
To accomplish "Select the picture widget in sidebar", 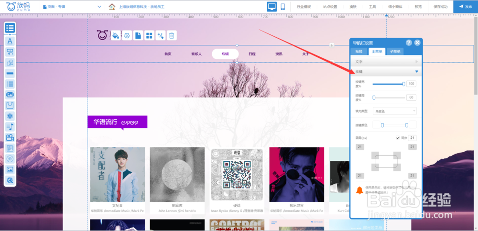I will tap(10, 169).
